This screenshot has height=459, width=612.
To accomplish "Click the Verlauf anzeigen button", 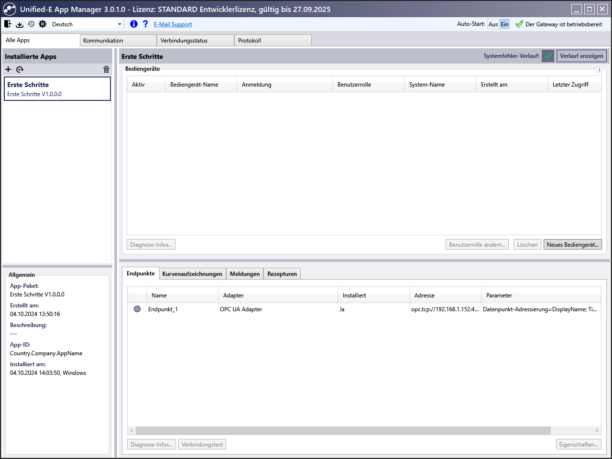I will tap(581, 56).
